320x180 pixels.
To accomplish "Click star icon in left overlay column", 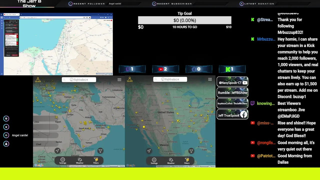I will point(6,127).
